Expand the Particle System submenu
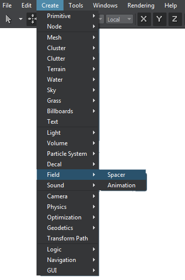This screenshot has height=280, width=185. (67, 154)
